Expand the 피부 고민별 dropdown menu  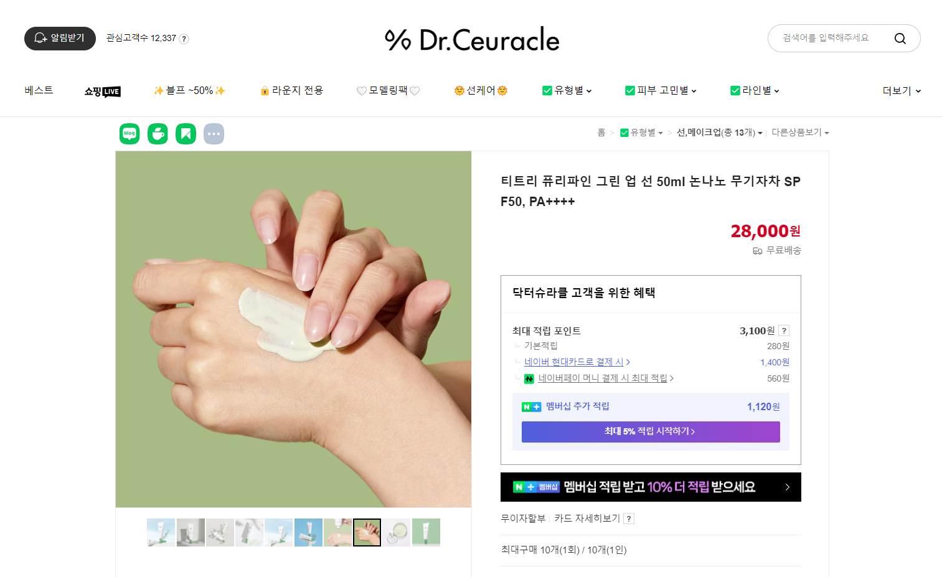coord(661,91)
